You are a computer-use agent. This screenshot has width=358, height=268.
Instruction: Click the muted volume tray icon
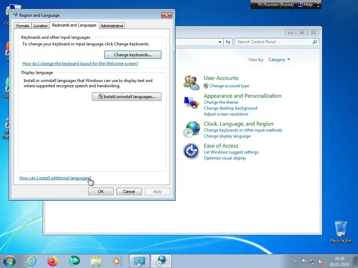point(321,261)
